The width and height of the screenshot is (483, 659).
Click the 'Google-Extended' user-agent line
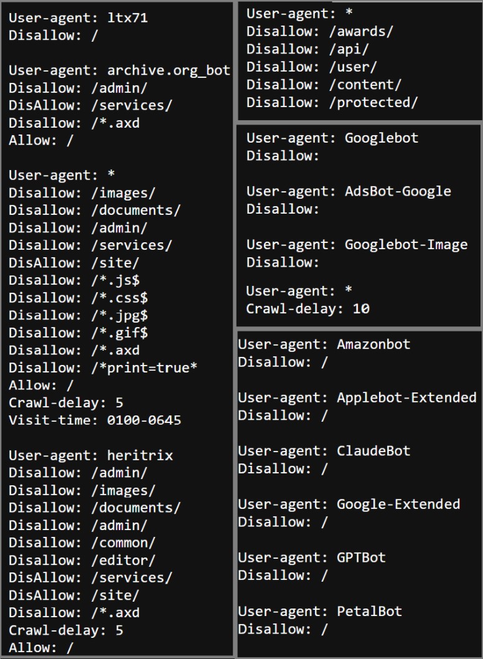pos(349,505)
